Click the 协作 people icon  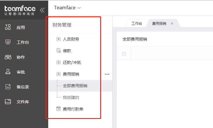point(8,57)
